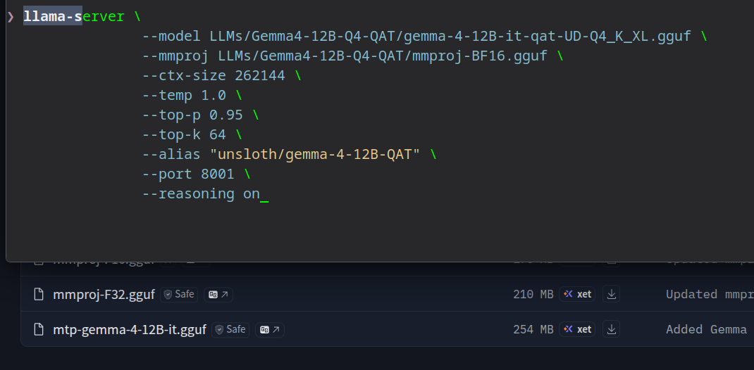754x370 pixels.
Task: Click xet badge on mtp-gemma-4-12B-it.gguf row
Action: tap(577, 329)
